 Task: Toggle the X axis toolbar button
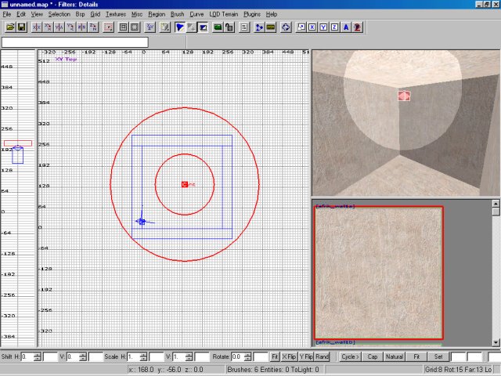[x=312, y=27]
